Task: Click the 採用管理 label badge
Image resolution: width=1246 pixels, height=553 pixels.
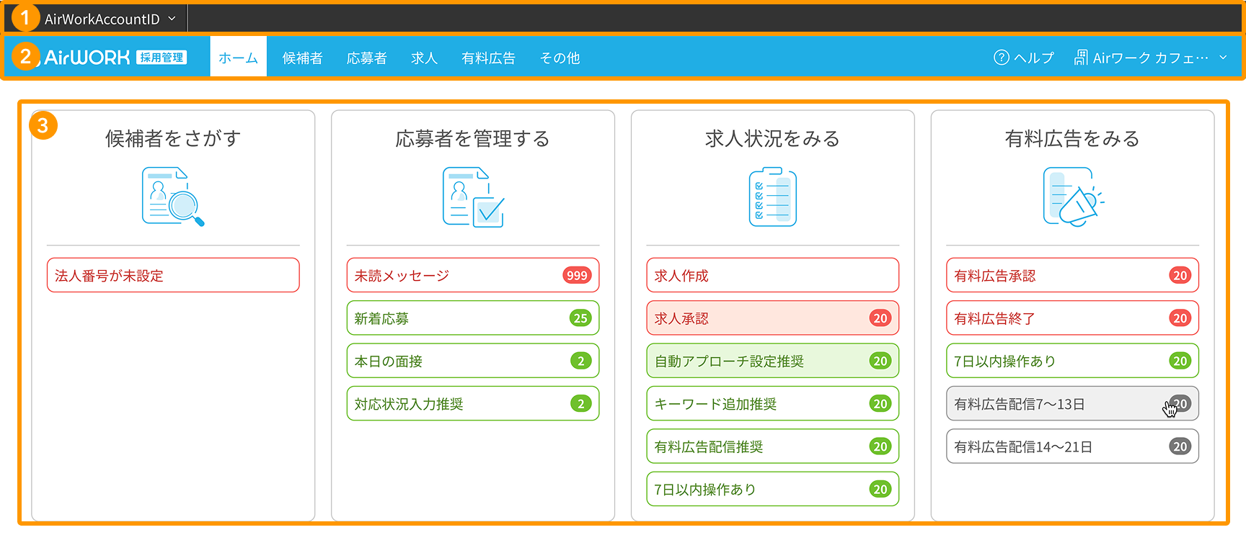Action: click(x=162, y=58)
